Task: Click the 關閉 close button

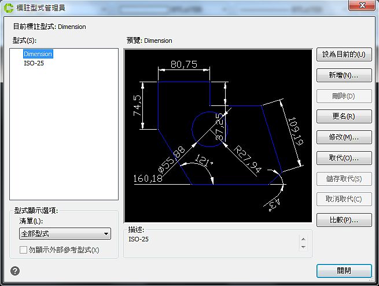Action: point(344,271)
